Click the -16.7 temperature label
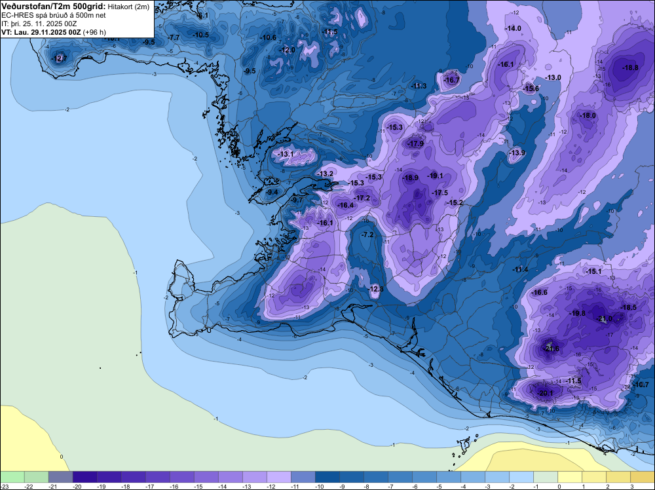This screenshot has width=655, height=490. click(x=451, y=80)
